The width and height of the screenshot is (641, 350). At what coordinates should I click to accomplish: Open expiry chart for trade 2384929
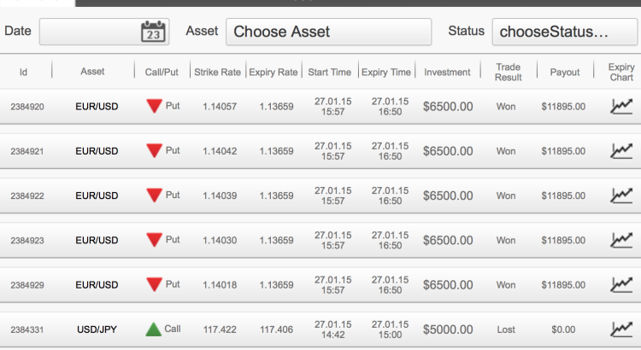(x=621, y=284)
